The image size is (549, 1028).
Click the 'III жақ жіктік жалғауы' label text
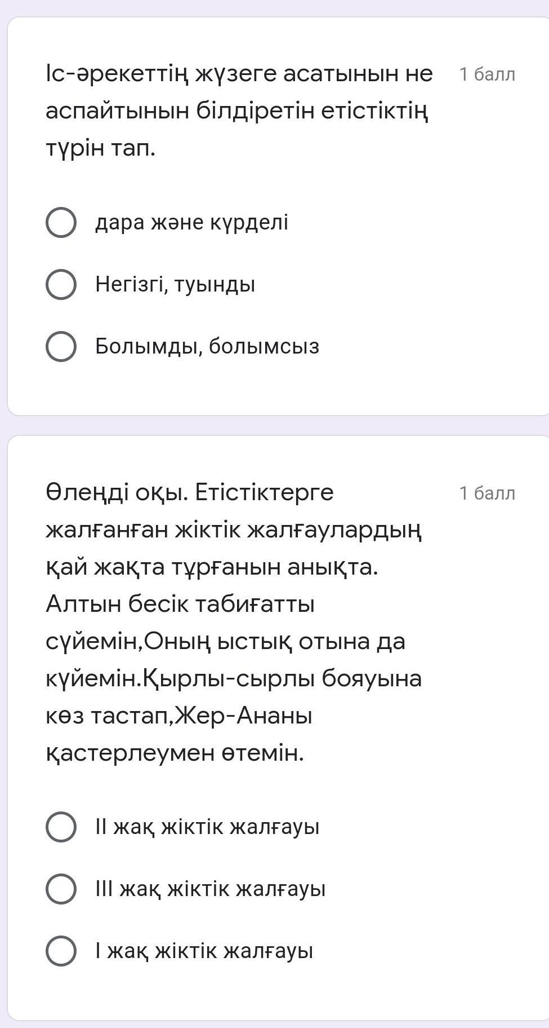pos(211,889)
